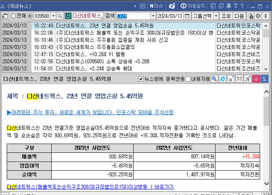Click the lock/print icon next to 다음
This screenshot has width=272, height=195.
pyautogui.click(x=251, y=16)
